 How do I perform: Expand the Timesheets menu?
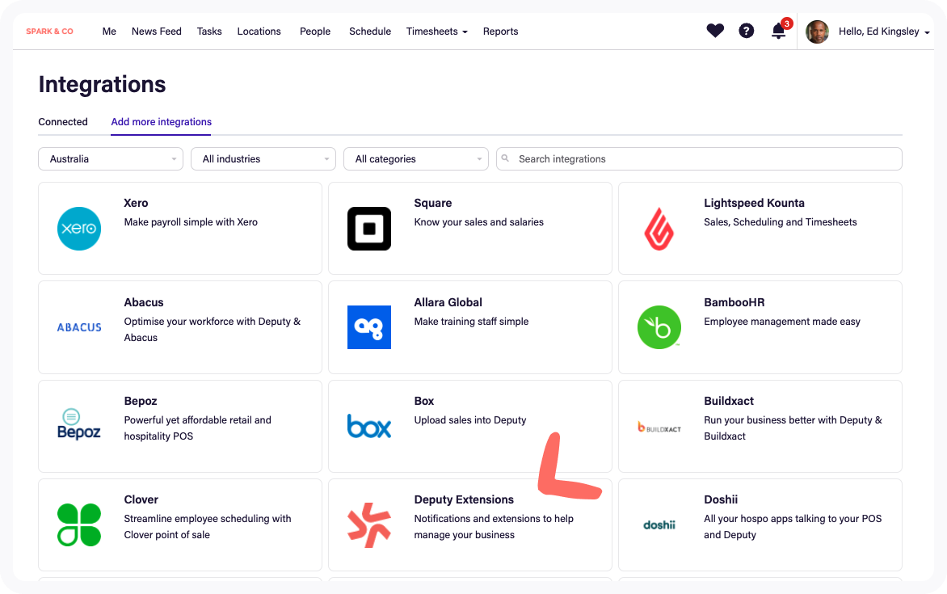436,32
